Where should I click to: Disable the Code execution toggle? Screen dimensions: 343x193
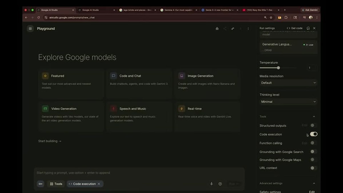314,134
